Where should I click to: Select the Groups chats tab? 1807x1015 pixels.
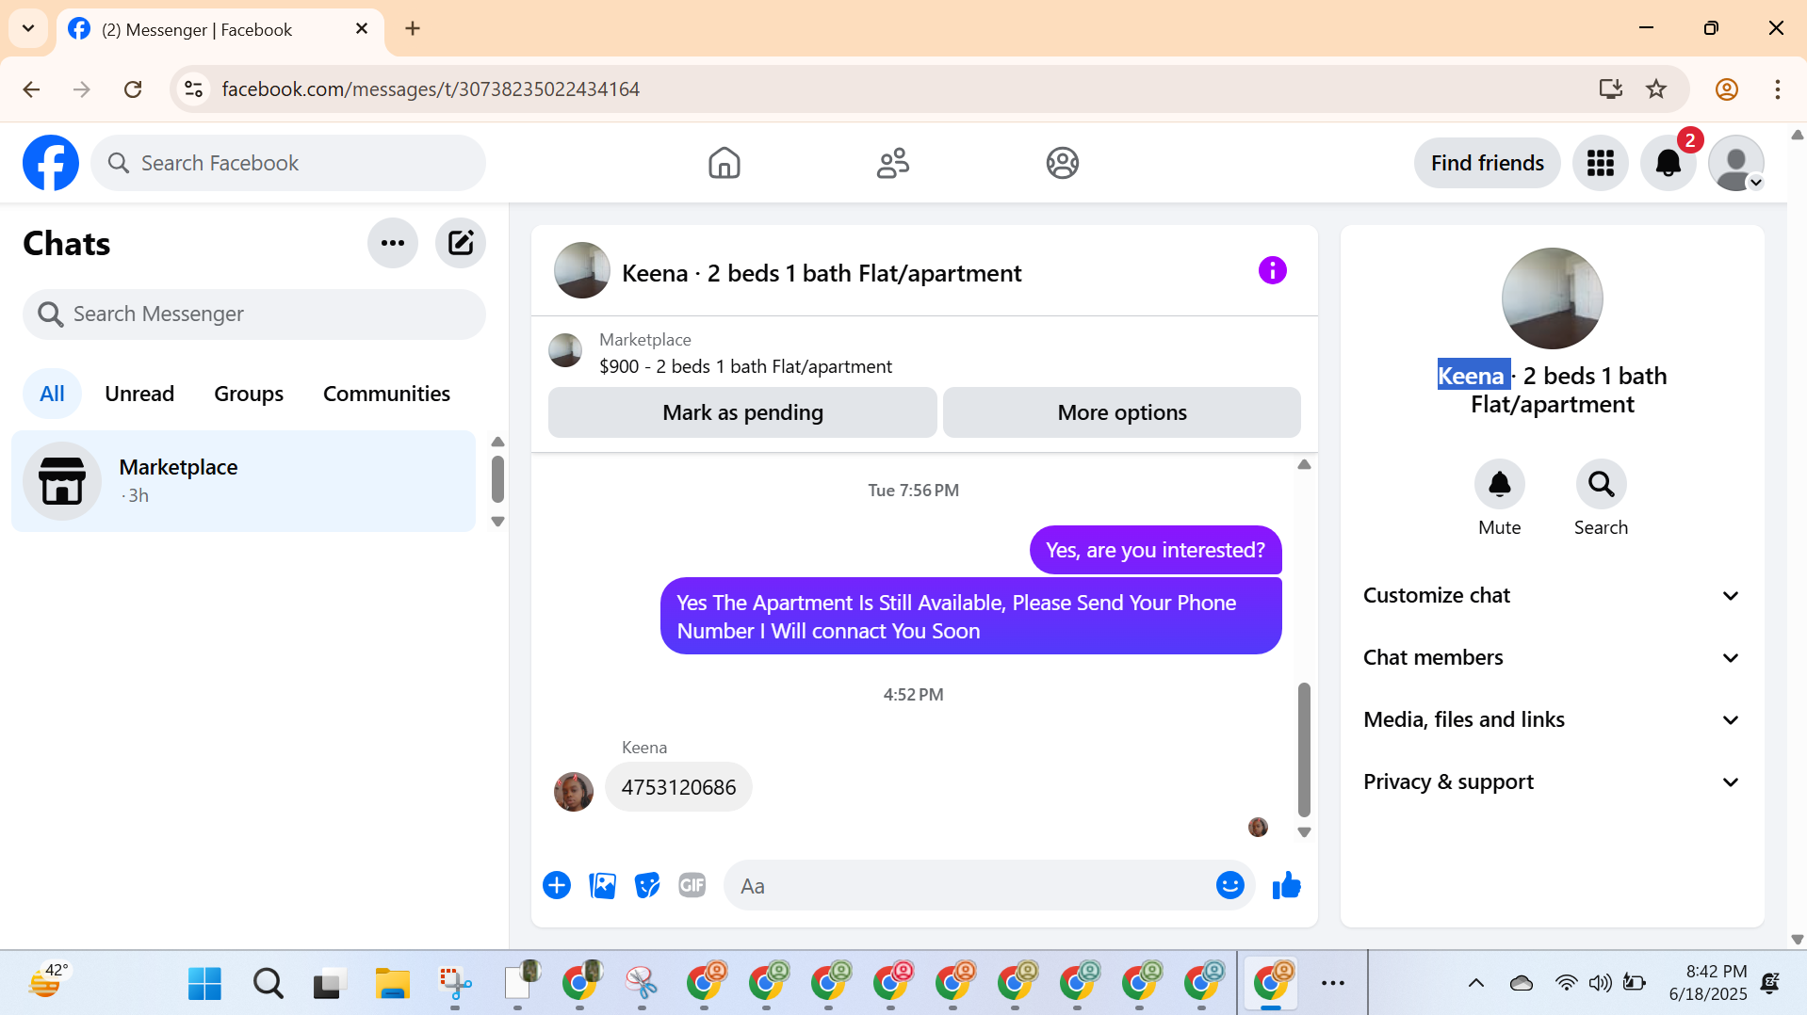coord(249,394)
